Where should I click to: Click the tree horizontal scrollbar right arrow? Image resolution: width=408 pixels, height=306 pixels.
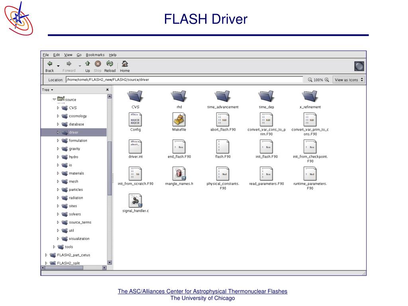104,267
